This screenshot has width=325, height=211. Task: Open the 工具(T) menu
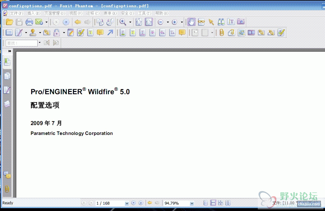[145, 13]
